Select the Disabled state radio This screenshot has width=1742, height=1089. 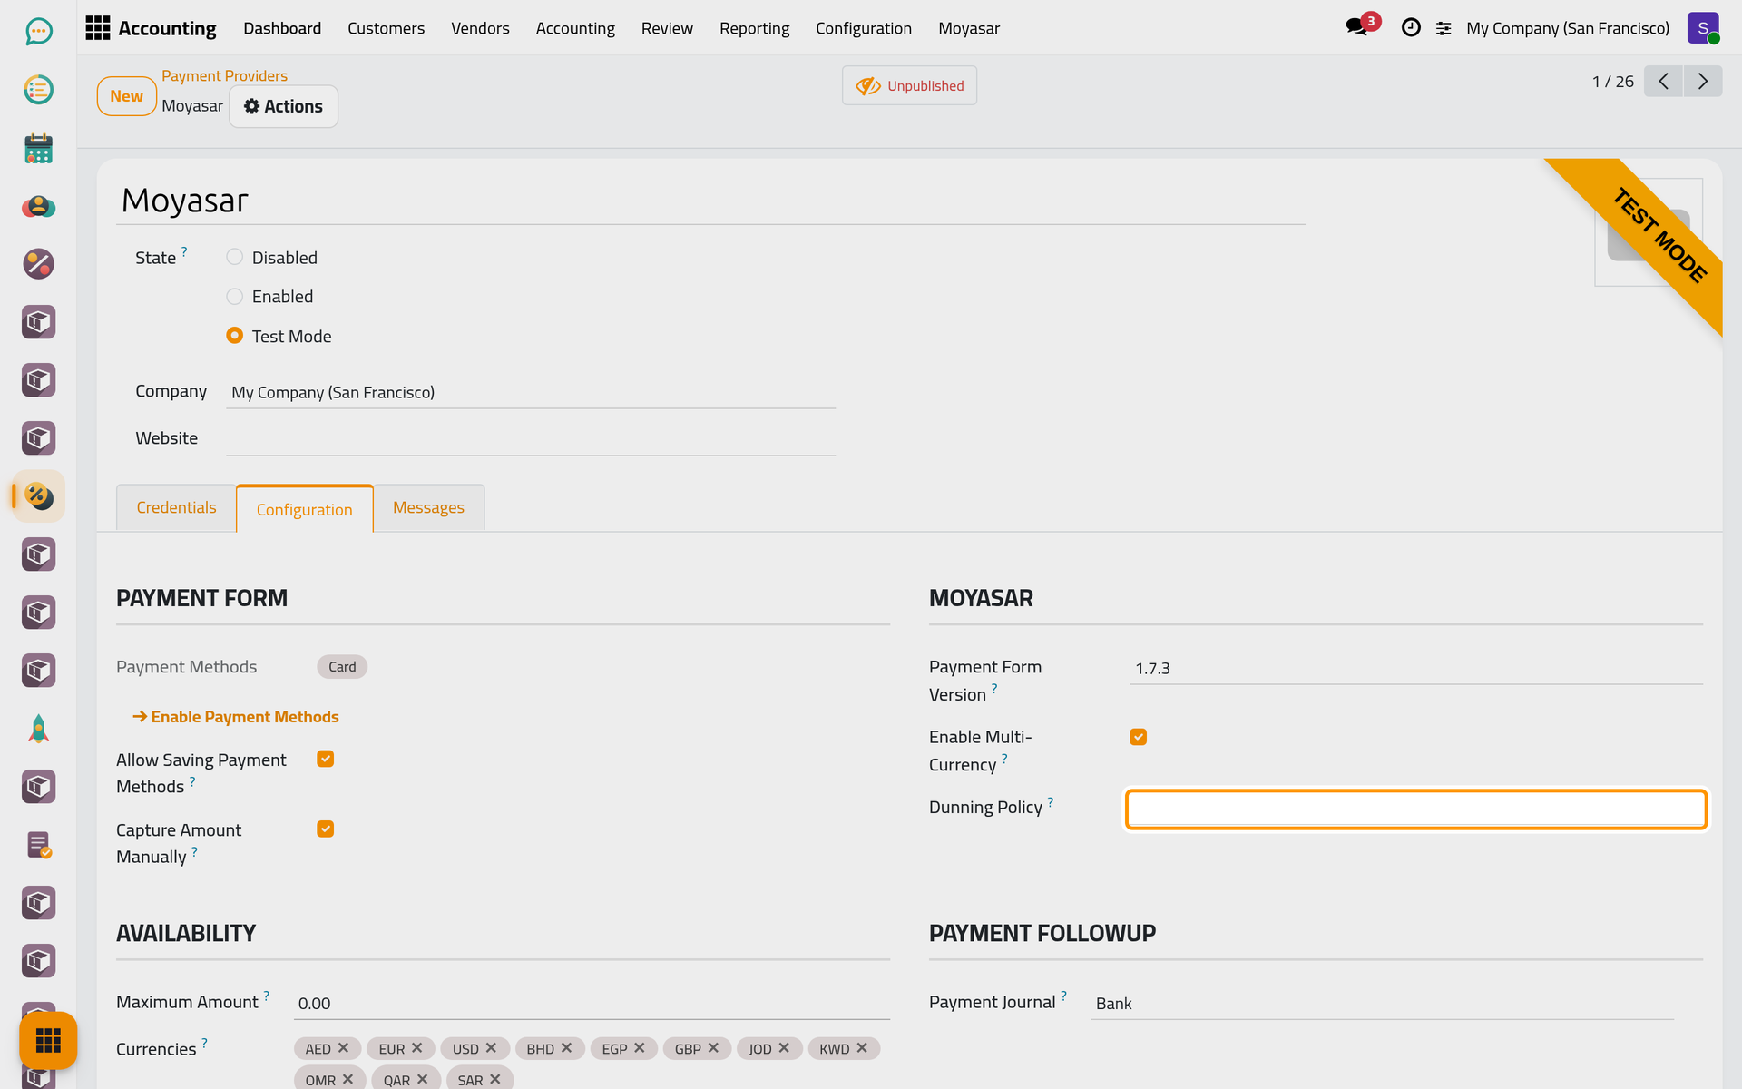234,257
